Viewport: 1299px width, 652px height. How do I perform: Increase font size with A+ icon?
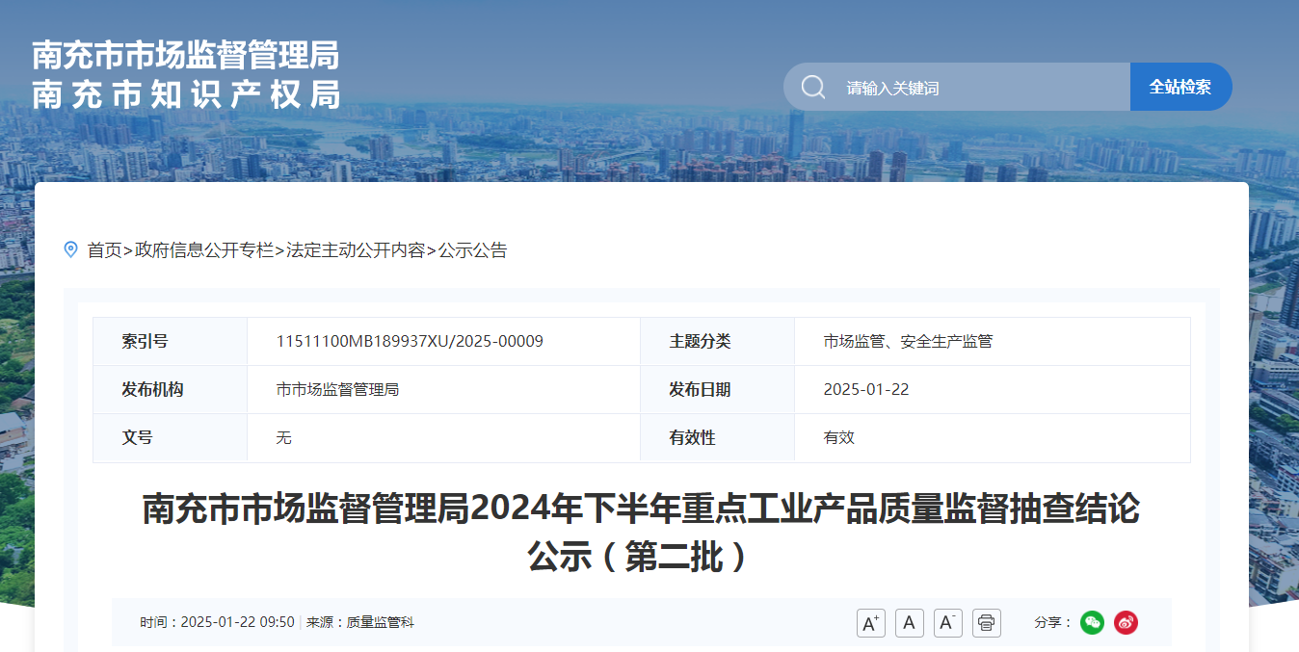coord(871,623)
